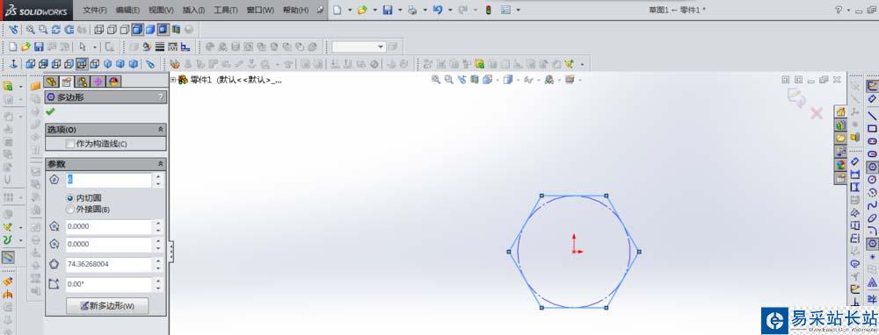Select the Spline sketch tool
Screen dimensions: 879x335
pyautogui.click(x=872, y=205)
